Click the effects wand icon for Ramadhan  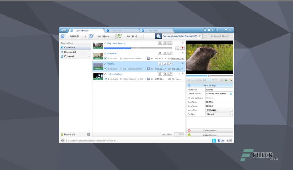tap(170, 53)
